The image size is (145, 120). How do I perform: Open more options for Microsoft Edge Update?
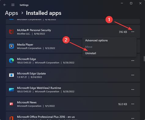pyautogui.click(x=133, y=75)
